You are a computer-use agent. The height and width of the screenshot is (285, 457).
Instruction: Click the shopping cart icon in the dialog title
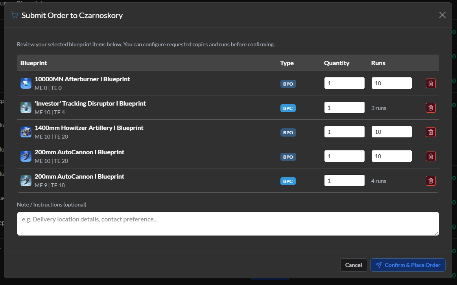tap(15, 15)
